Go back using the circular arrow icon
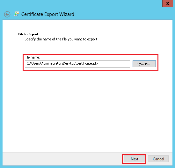The width and height of the screenshot is (175, 168). coord(7,14)
